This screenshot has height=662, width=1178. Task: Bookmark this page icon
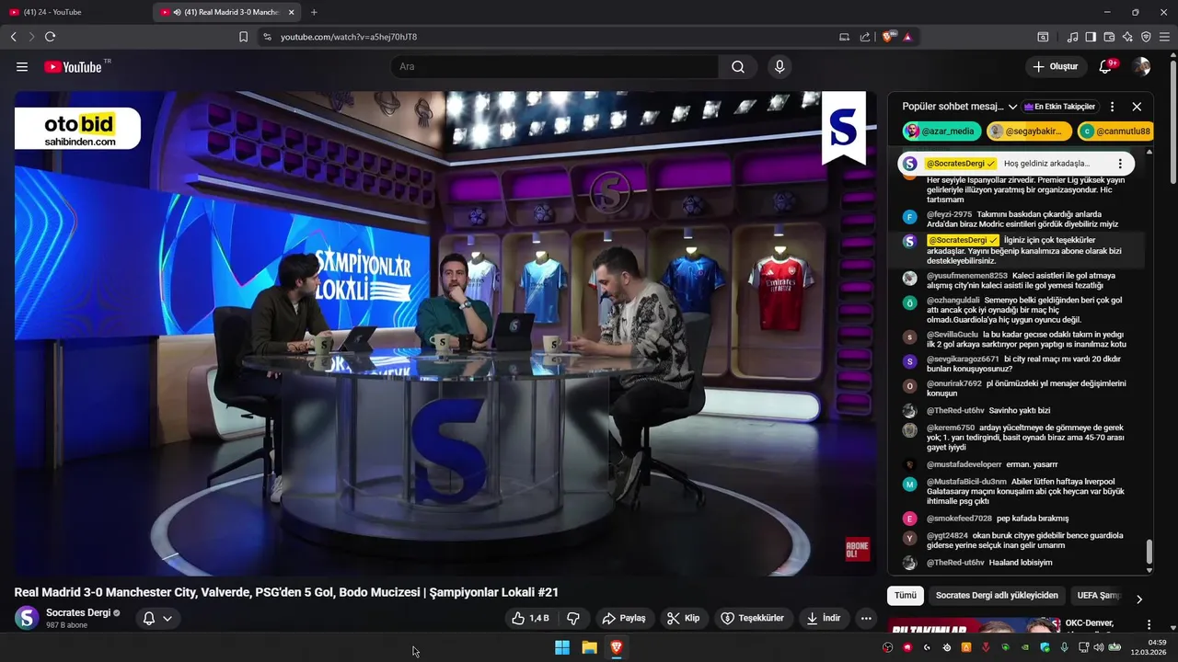[243, 37]
